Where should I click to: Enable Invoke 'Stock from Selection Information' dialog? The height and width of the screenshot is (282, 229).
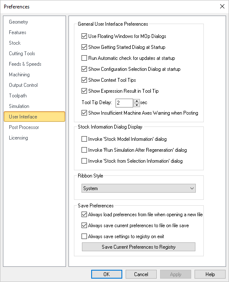coord(84,161)
